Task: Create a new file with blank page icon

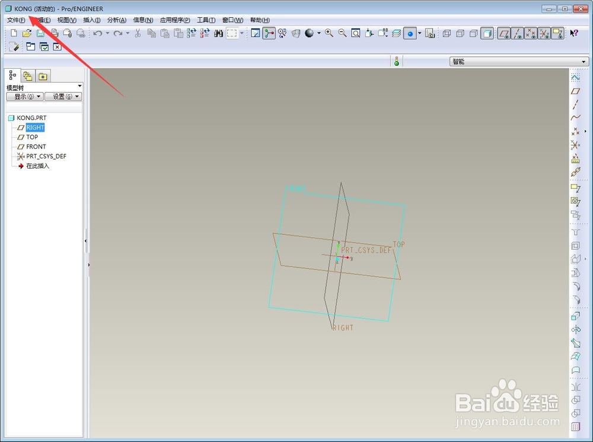Action: [x=14, y=33]
